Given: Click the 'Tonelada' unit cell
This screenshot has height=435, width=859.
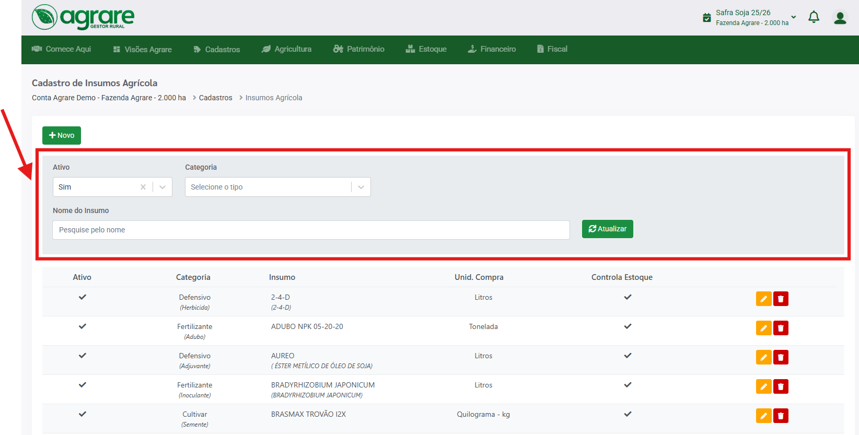Looking at the screenshot, I should click(x=483, y=326).
